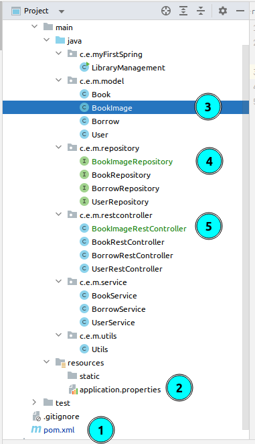Collapse the c.e.m.repository package chevron
Viewport: 255px width, 444px height.
pos(58,148)
